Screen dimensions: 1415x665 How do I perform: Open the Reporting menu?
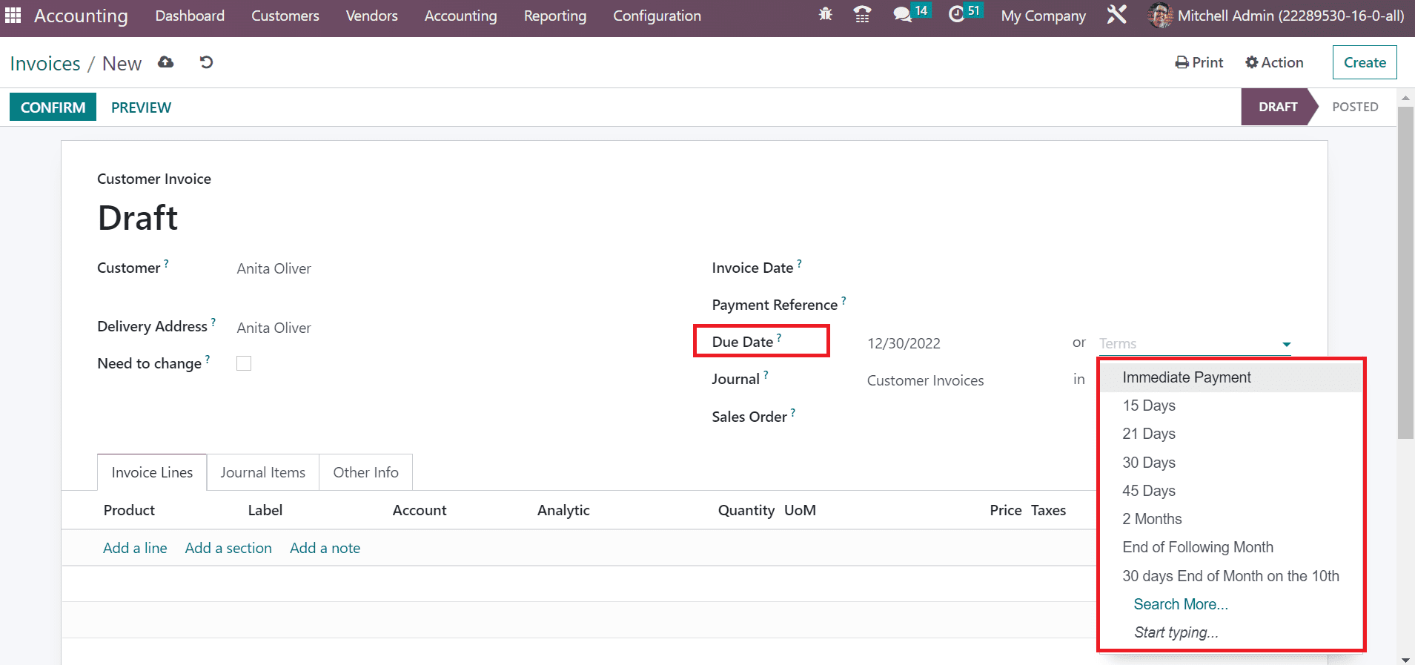554,16
